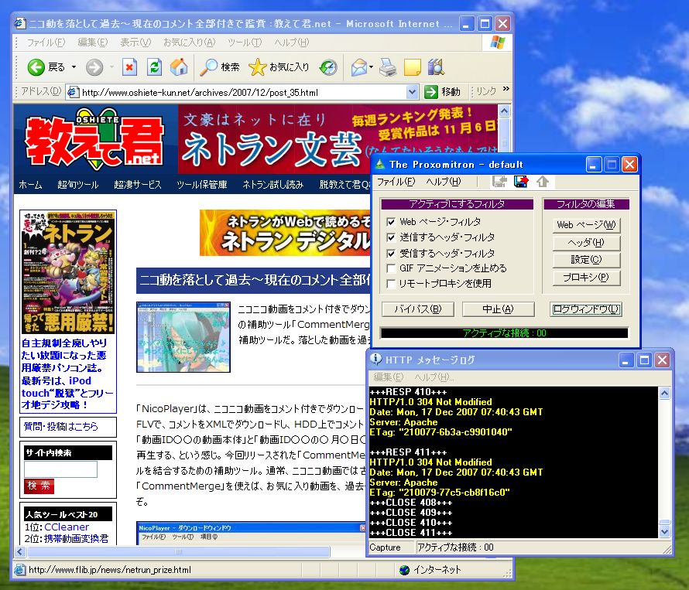The image size is (689, 590).
Task: Open the 超旬ツール navigation link
Action: coord(77,184)
